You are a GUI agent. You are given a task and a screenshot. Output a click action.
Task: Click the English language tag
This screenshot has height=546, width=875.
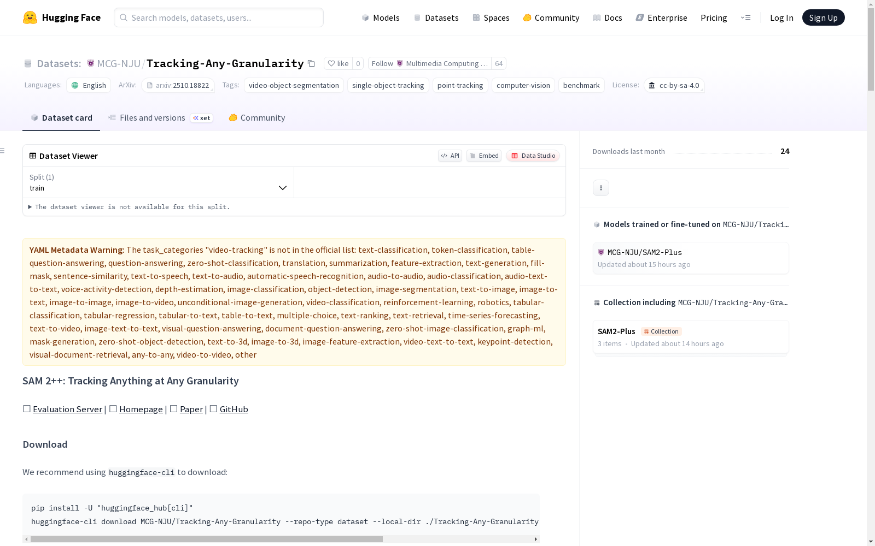coord(89,85)
